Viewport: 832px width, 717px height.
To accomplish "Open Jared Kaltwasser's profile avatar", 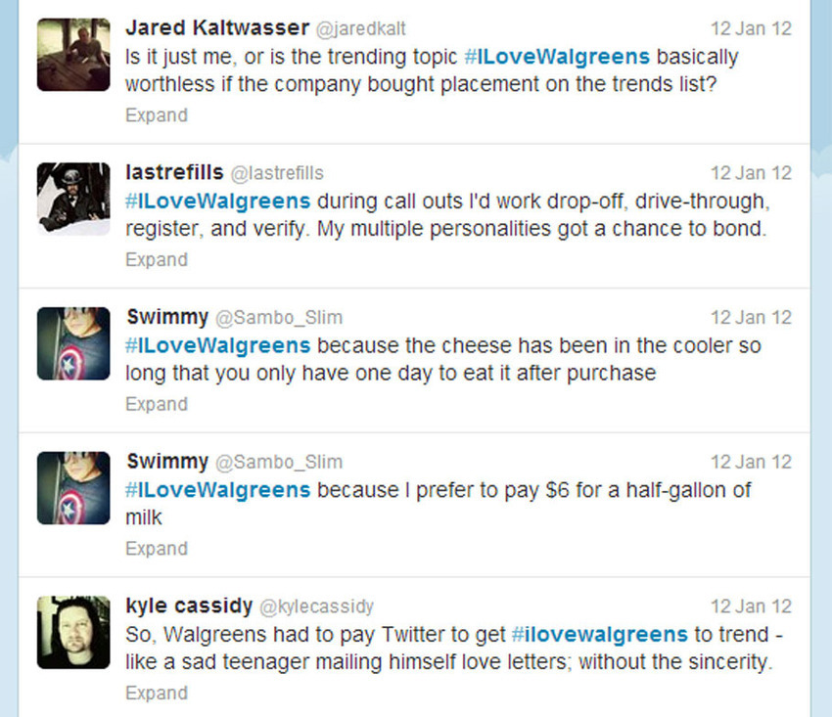I will 73,55.
